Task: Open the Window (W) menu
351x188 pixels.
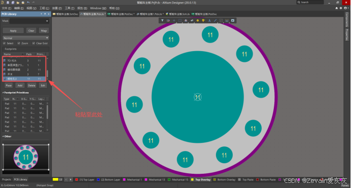Action: (98, 8)
